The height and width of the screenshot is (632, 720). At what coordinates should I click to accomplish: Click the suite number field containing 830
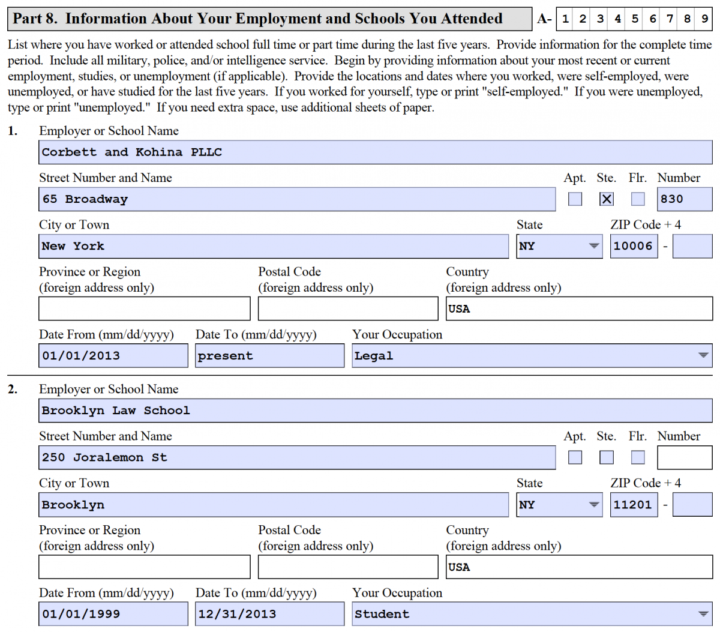pyautogui.click(x=684, y=199)
